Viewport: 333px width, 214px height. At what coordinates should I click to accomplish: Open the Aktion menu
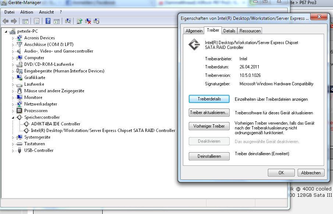[x=26, y=12]
